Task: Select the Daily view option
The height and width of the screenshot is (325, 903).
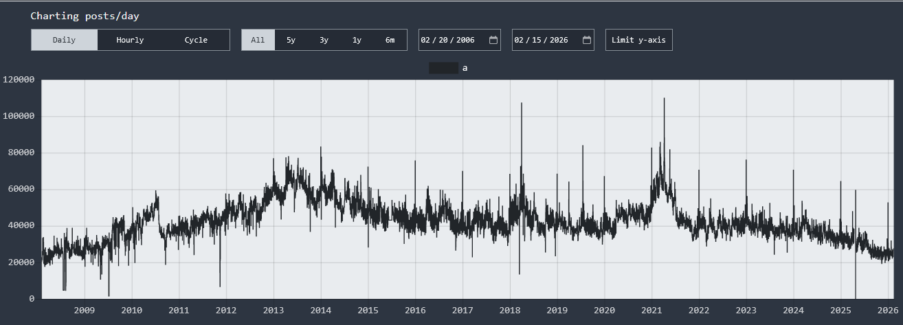Action: click(64, 40)
